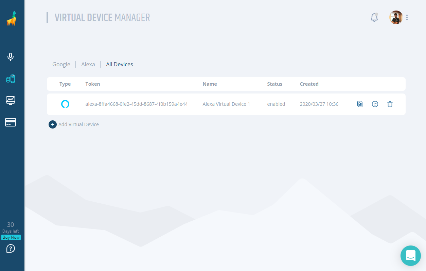Screen dimensions: 426x271
Task: Click the plus icon to add device
Action: tap(53, 124)
